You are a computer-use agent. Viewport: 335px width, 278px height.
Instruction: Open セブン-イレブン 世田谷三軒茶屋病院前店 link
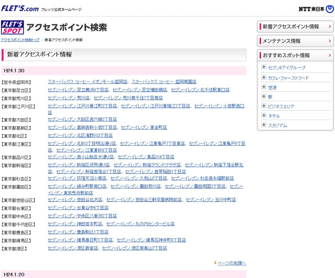[144, 200]
